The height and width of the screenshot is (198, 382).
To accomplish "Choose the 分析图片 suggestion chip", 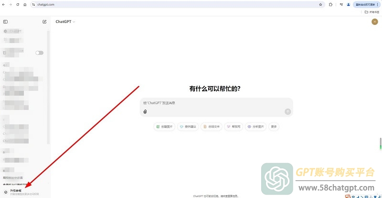I will tap(255, 127).
